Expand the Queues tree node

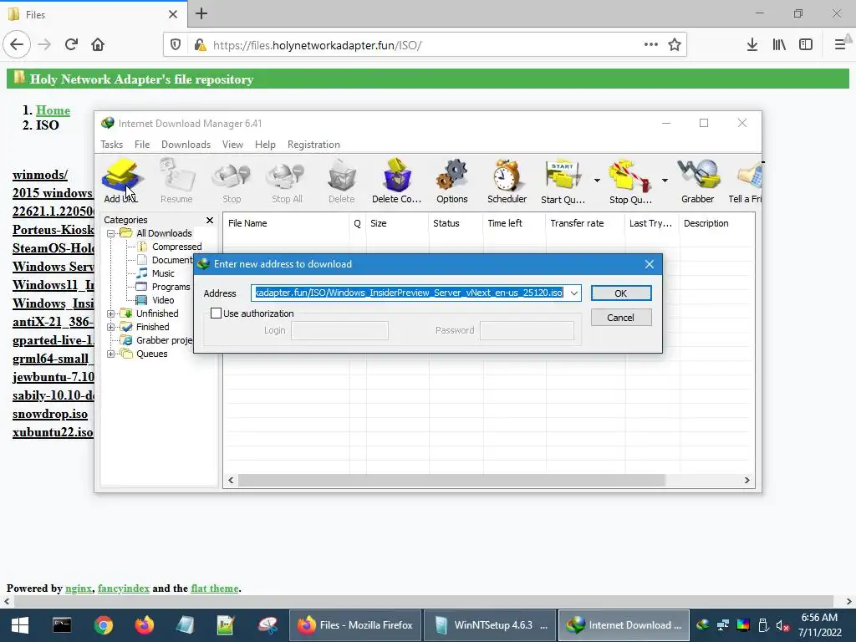coord(111,354)
